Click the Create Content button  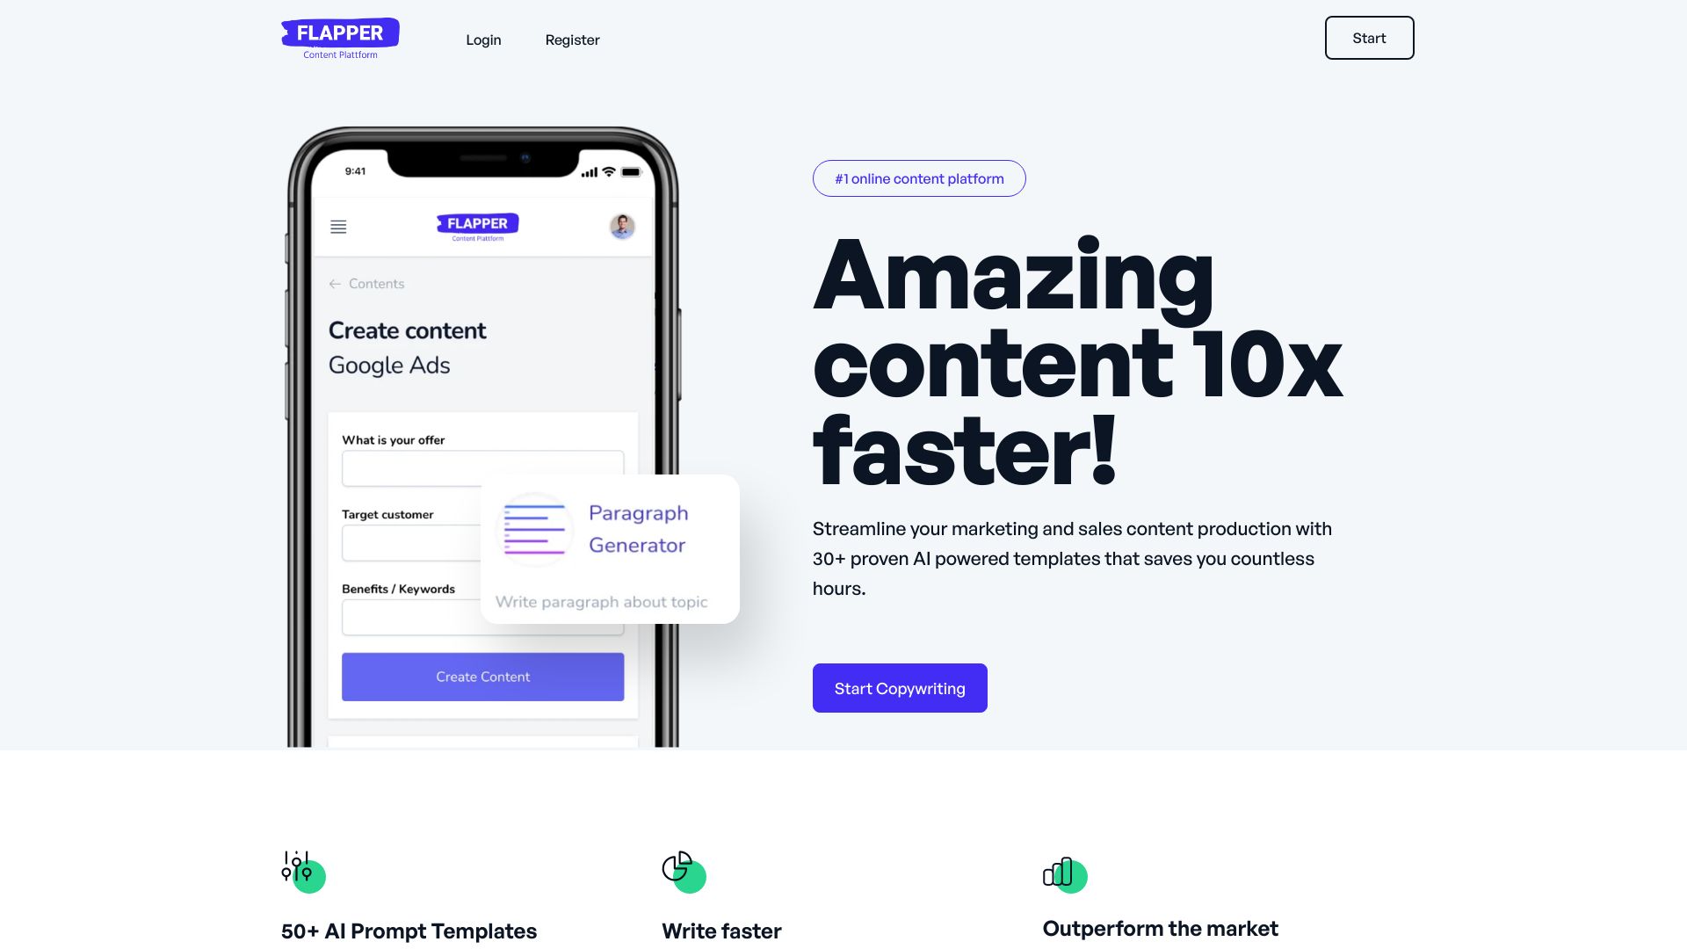coord(482,677)
